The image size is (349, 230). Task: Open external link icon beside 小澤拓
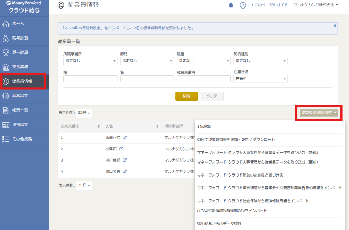(121, 149)
